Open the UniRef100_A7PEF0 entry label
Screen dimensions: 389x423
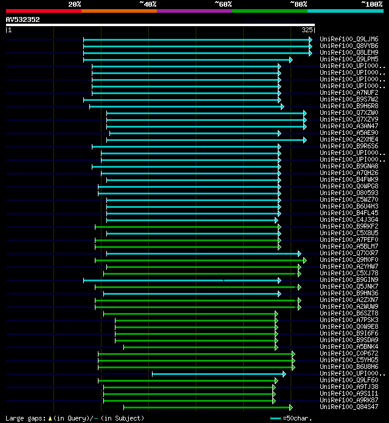pyautogui.click(x=349, y=239)
